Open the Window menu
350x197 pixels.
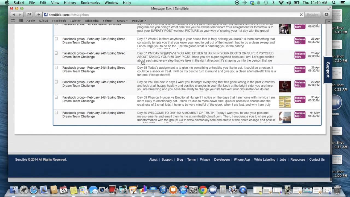(x=111, y=3)
